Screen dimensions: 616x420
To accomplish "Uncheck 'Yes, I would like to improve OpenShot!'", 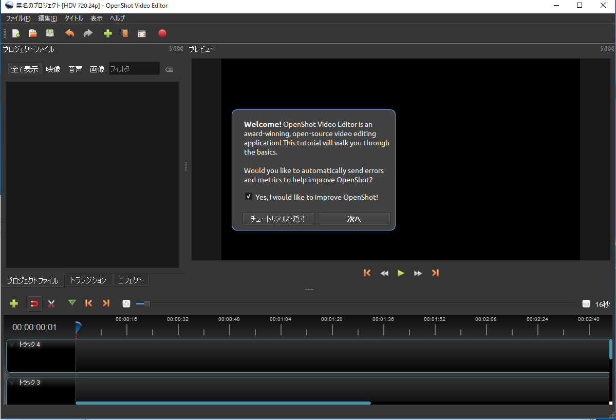I will (x=248, y=197).
